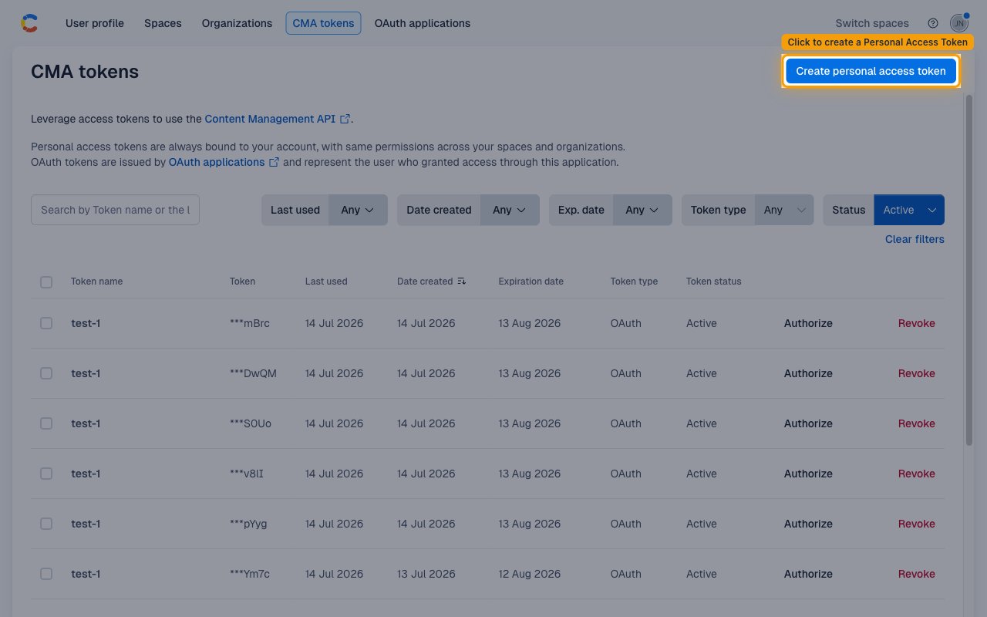Go to the Organizations tab
Image resolution: width=987 pixels, height=617 pixels.
tap(237, 23)
